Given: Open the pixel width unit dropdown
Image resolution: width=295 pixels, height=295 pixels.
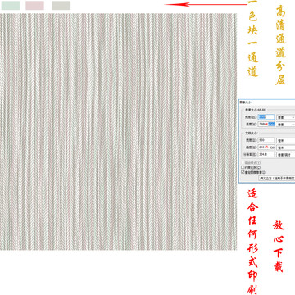Looking at the screenshot, I should coord(286,117).
